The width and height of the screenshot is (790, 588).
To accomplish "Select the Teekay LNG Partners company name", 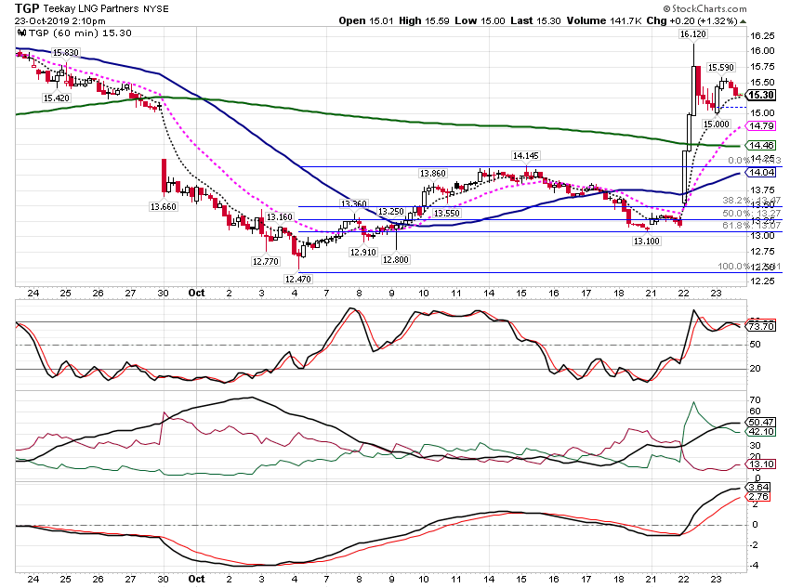I will click(x=91, y=9).
